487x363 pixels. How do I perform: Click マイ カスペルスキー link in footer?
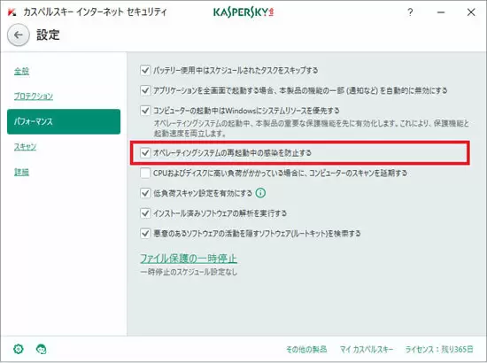[367, 350]
